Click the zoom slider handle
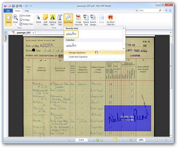 [x=157, y=140]
